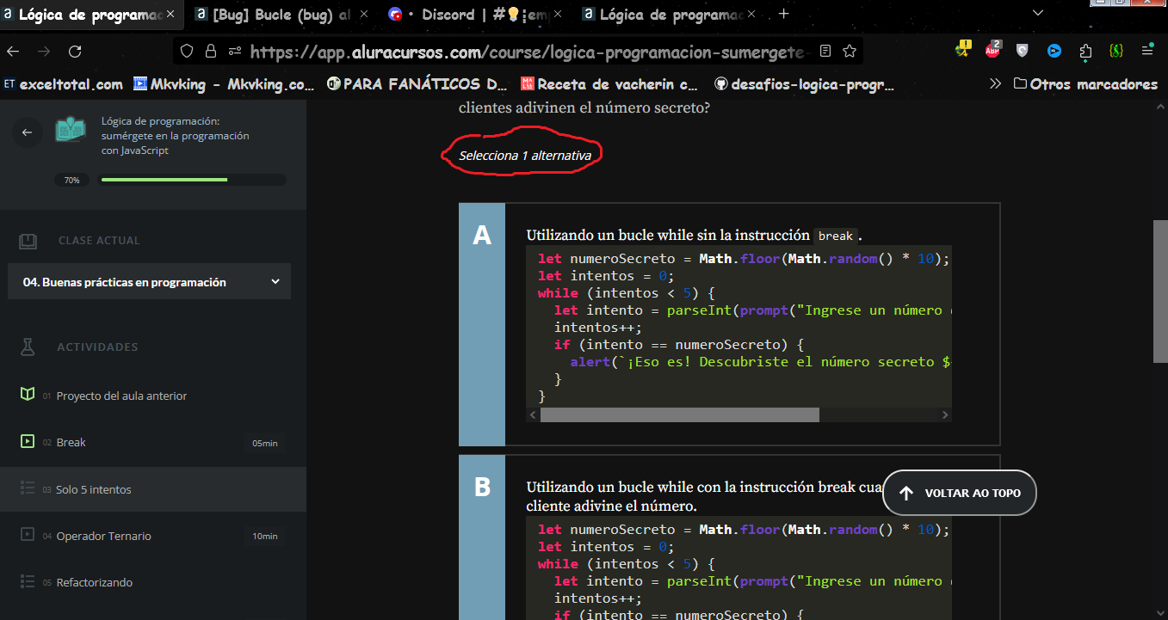Viewport: 1168px width, 620px height.
Task: Bookmark this page with the star icon
Action: (850, 52)
